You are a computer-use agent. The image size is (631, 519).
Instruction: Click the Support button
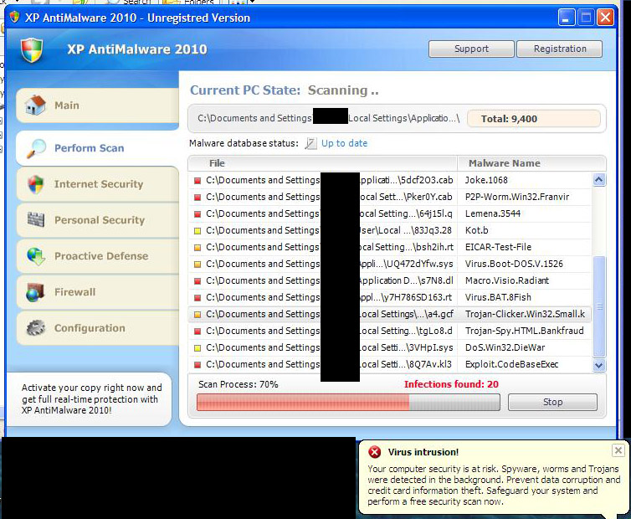(x=471, y=49)
